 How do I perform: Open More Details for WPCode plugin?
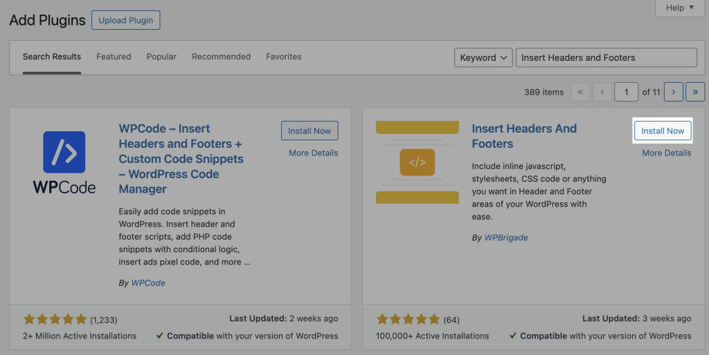pyautogui.click(x=313, y=153)
